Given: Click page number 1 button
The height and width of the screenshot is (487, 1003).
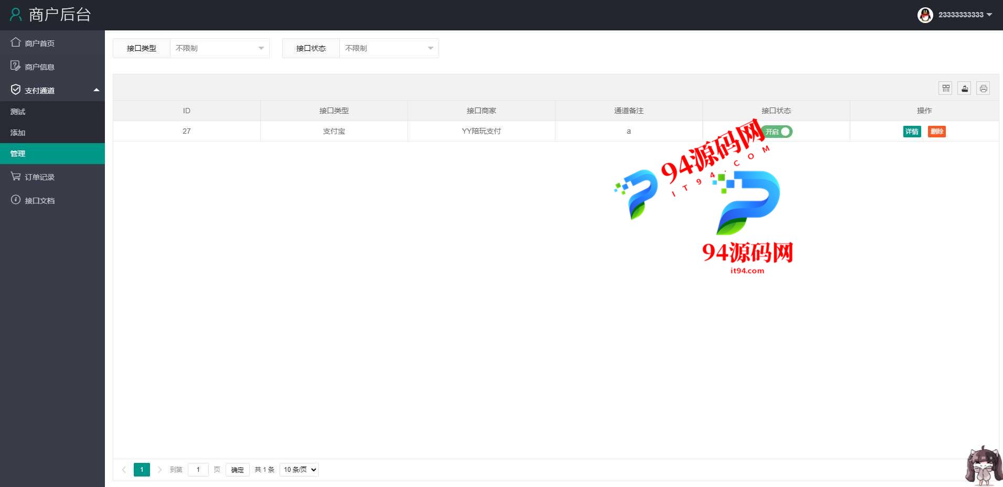Looking at the screenshot, I should click(142, 470).
